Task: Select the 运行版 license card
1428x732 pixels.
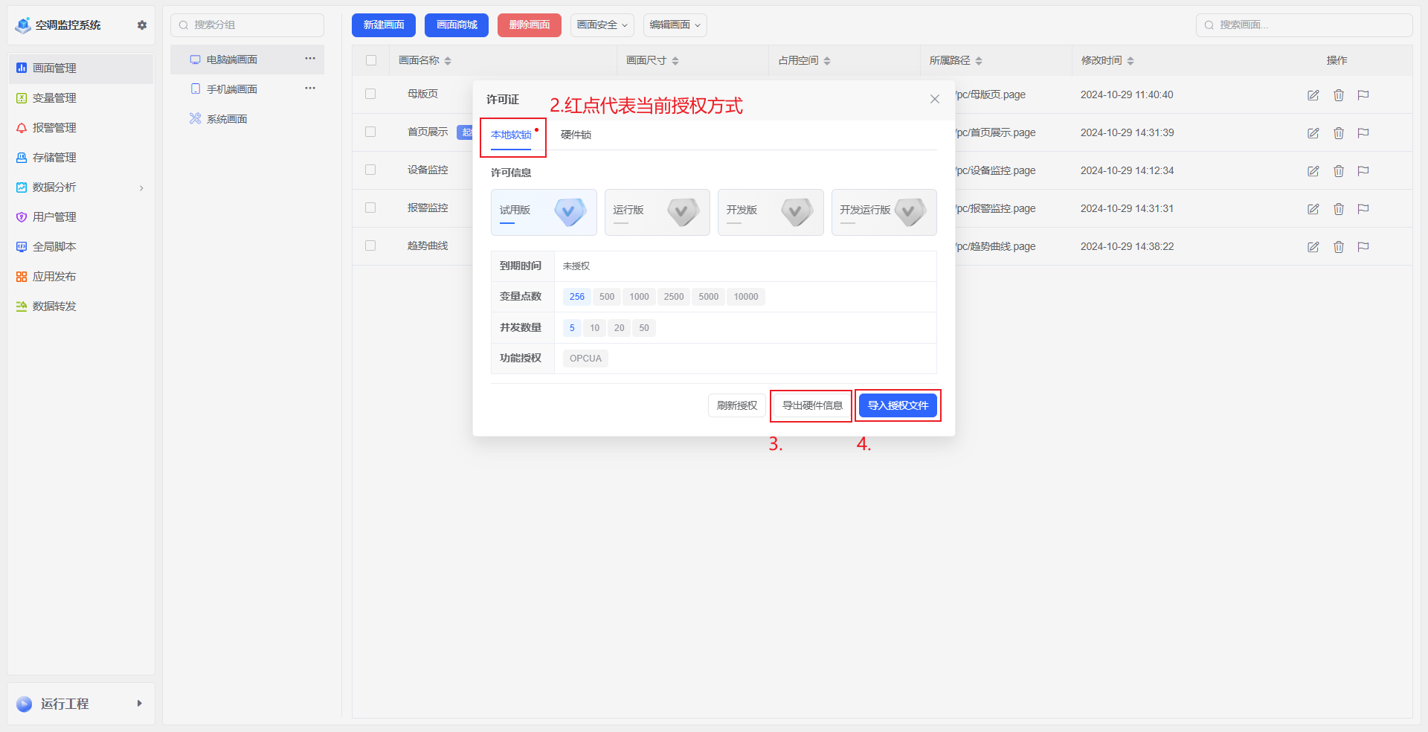Action: pyautogui.click(x=657, y=212)
